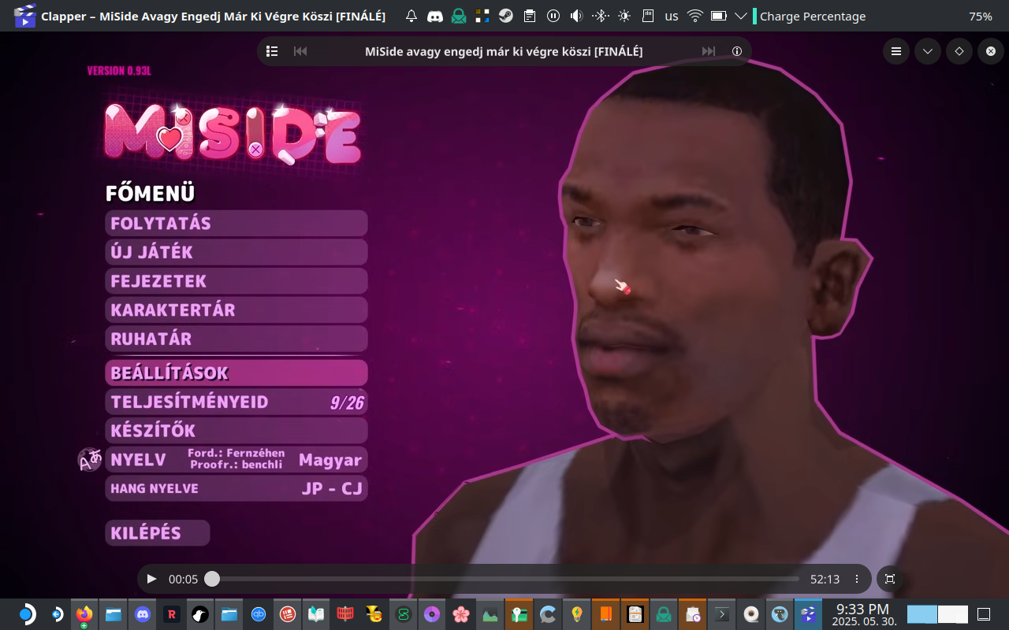Viewport: 1009px width, 630px height.
Task: Open Bluetooth settings from the tray
Action: coord(601,16)
